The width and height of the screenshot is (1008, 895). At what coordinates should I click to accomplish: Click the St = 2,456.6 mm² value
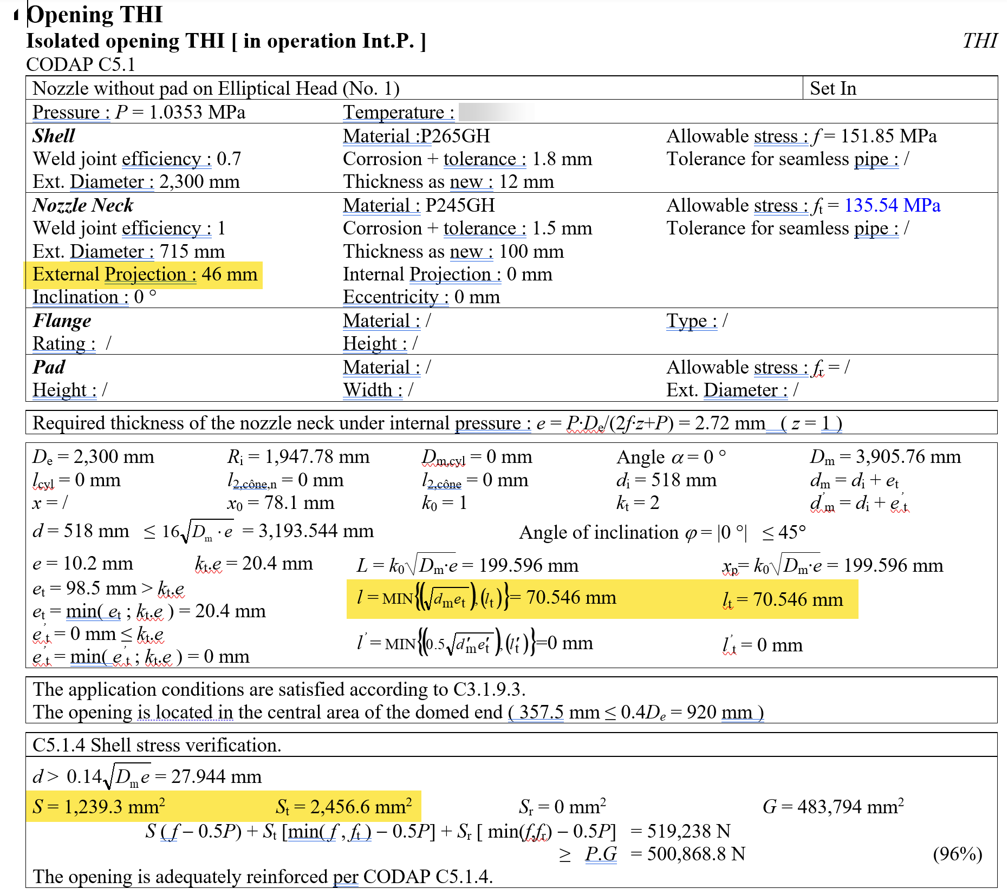coord(343,807)
